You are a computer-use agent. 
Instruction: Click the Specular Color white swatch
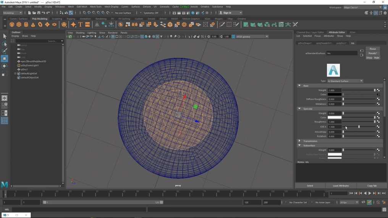coord(335,117)
